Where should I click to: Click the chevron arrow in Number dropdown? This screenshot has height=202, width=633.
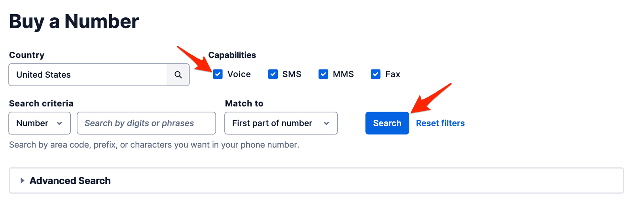click(59, 123)
